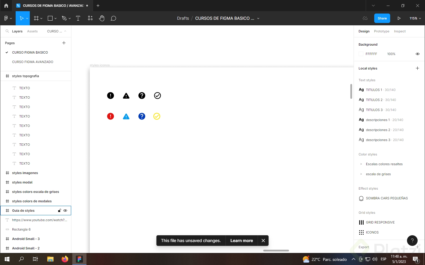Add a local style with plus icon

coord(417,68)
